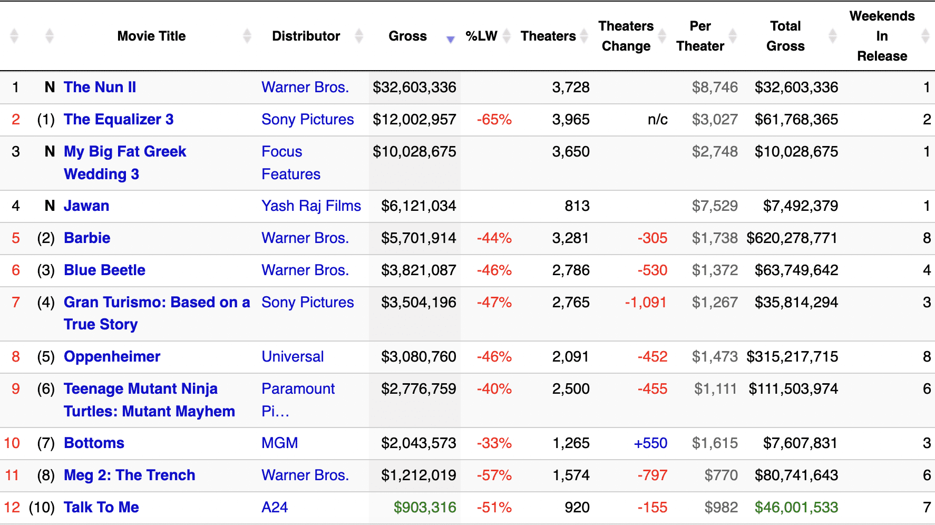Sort by Weekends In Release column arrows

[925, 36]
